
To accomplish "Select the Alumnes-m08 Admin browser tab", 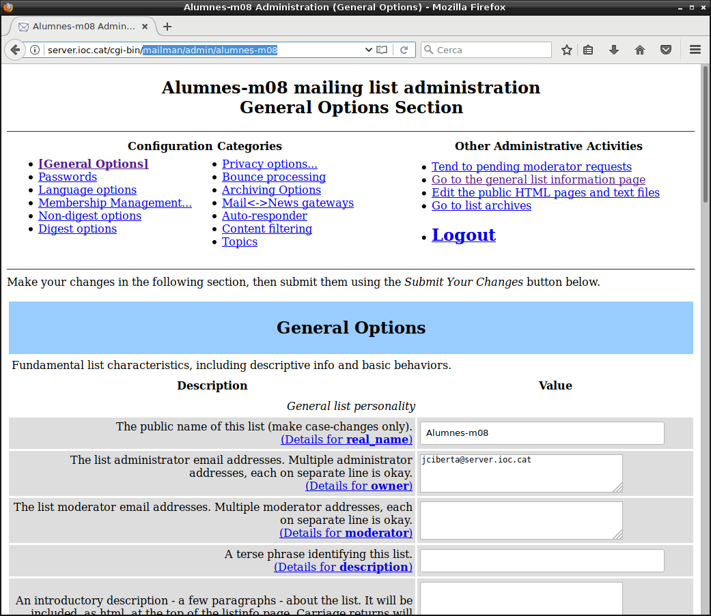I will coord(76,27).
